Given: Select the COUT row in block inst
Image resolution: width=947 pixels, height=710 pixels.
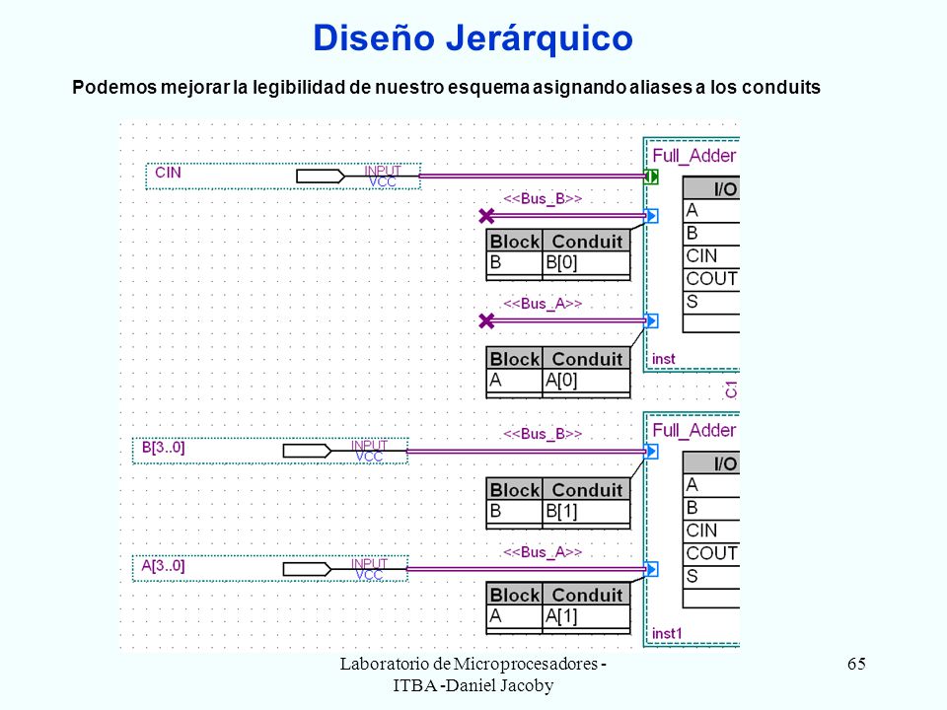Looking at the screenshot, I should tap(711, 279).
